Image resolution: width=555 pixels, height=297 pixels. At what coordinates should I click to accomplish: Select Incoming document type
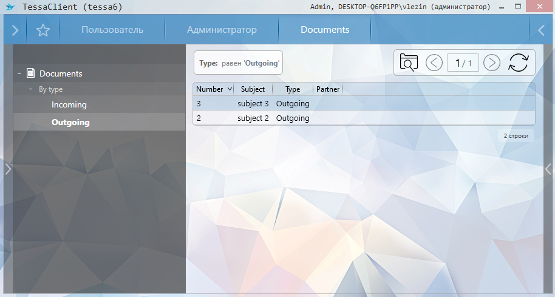click(69, 105)
